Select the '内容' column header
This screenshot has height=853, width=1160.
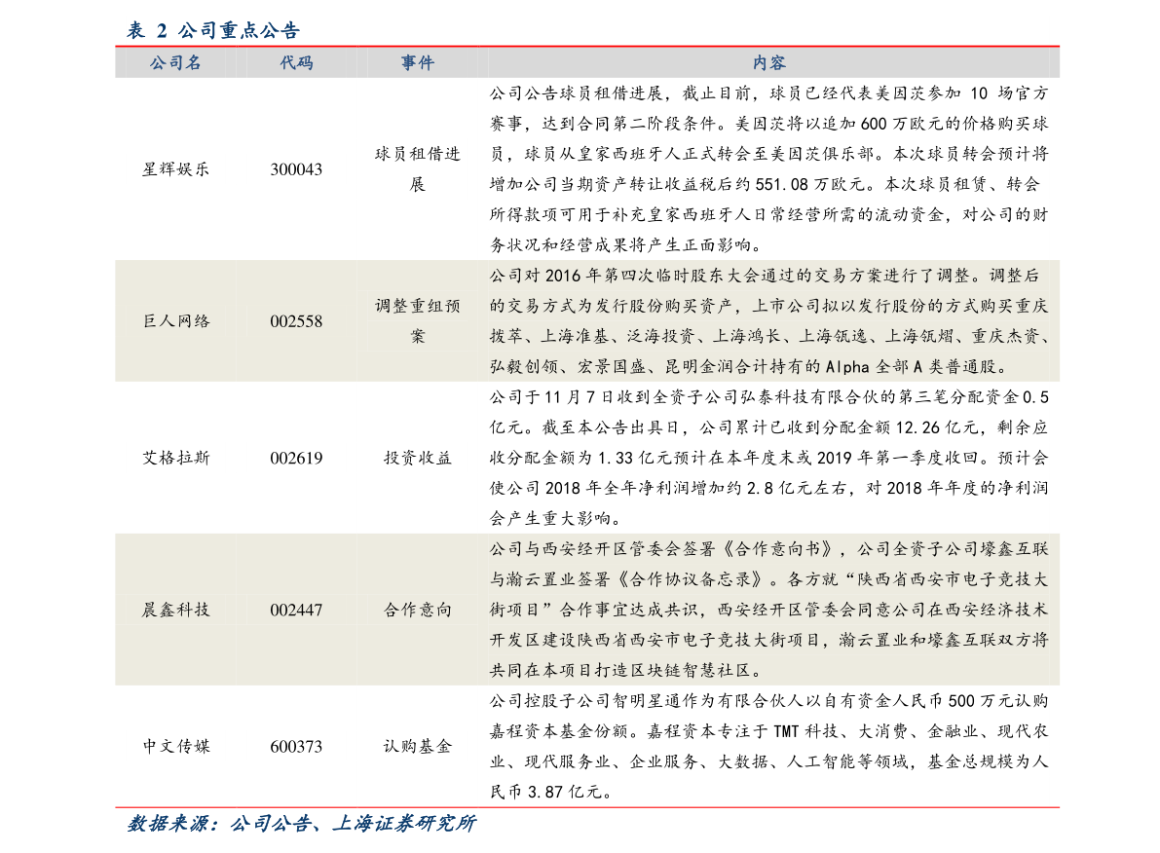click(x=769, y=63)
